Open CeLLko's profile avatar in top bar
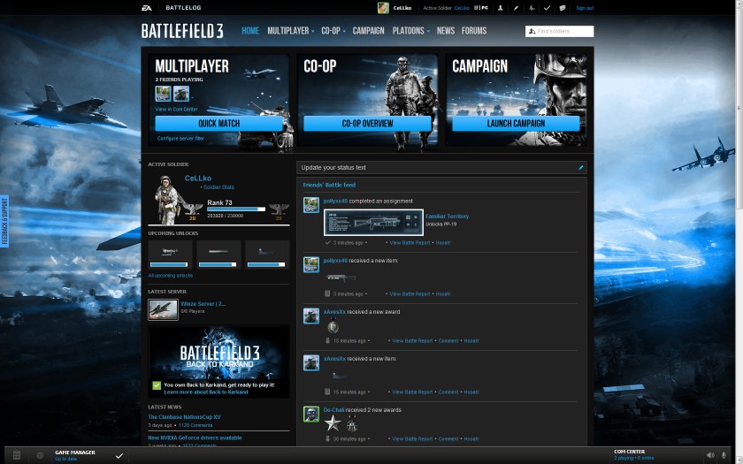The height and width of the screenshot is (464, 743). pyautogui.click(x=383, y=8)
